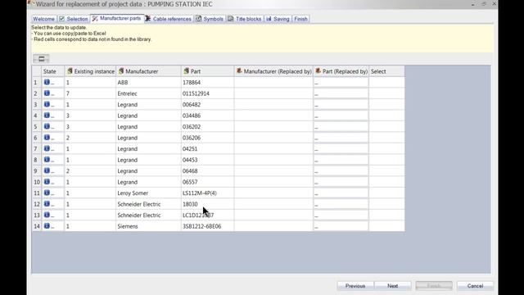524x295 pixels.
Task: Click the State info icon in row 4
Action: (x=47, y=115)
